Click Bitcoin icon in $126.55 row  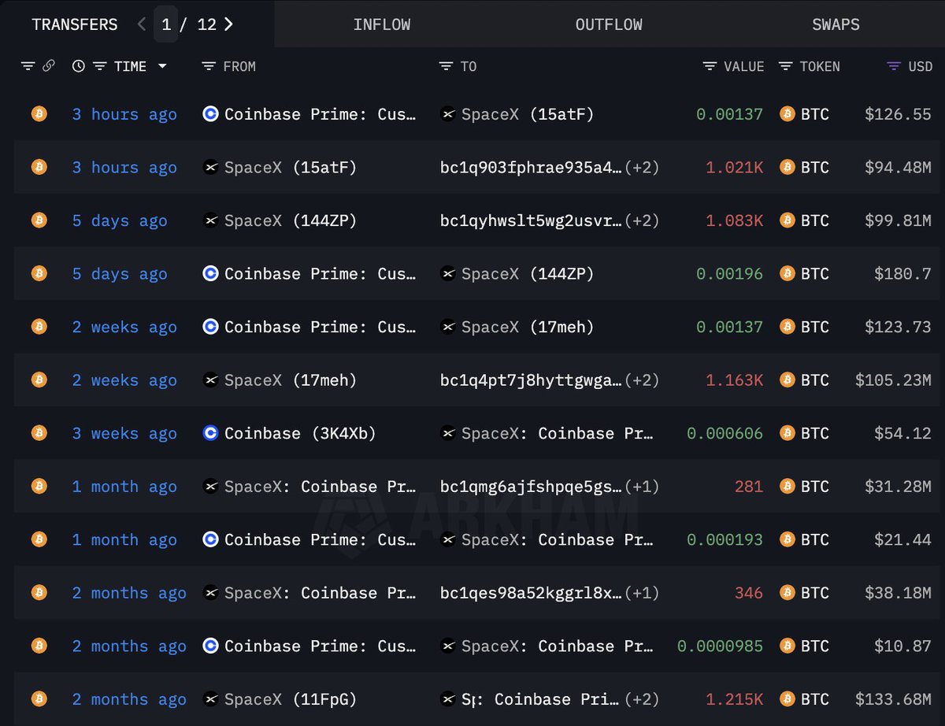39,114
